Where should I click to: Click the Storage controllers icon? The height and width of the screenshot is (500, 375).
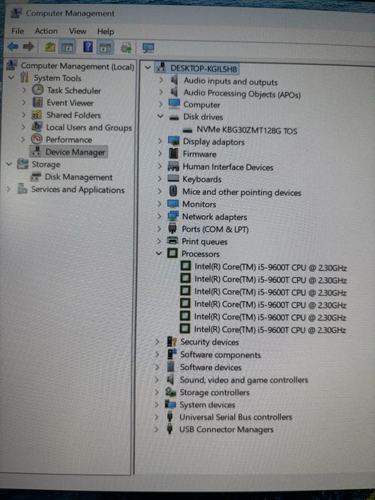pyautogui.click(x=171, y=392)
